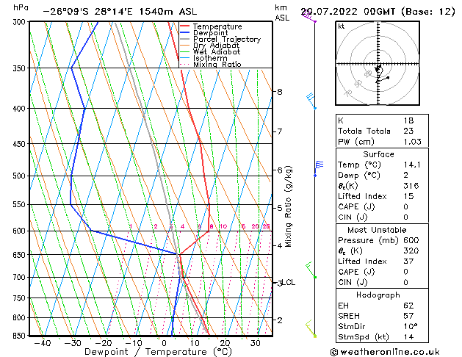Screen dimensions: 462x357
Task: Click the blue wind barb at 400 hPa
Action: (x=311, y=101)
